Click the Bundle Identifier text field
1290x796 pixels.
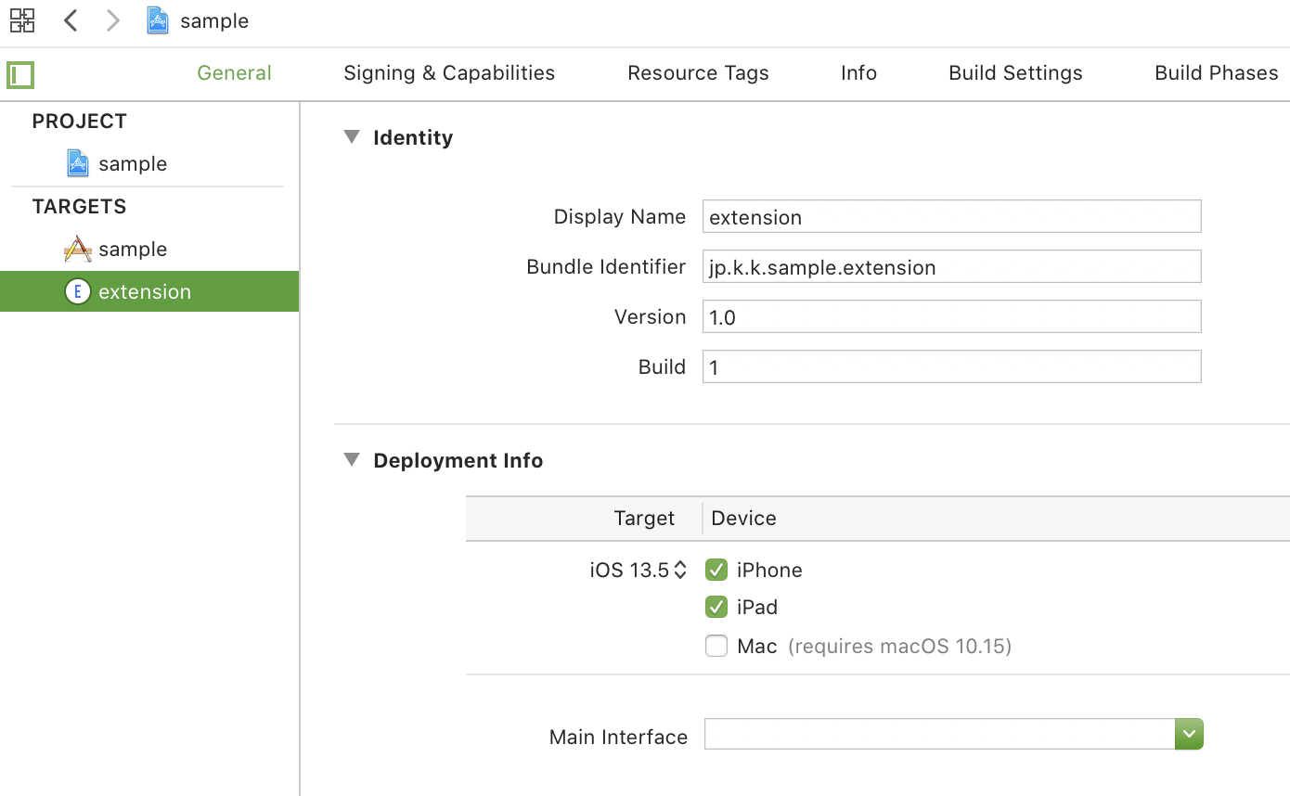952,266
